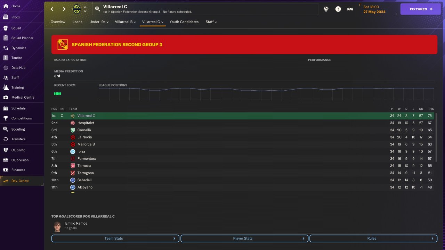Image resolution: width=445 pixels, height=250 pixels.
Task: Click the league table scrollbar
Action: coord(436,137)
